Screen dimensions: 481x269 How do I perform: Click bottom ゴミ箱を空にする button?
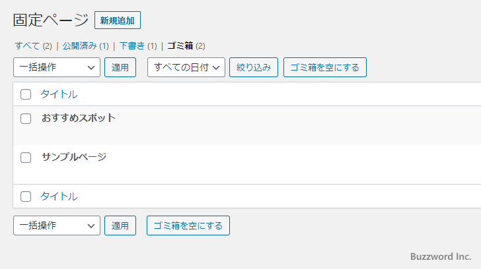(x=188, y=225)
